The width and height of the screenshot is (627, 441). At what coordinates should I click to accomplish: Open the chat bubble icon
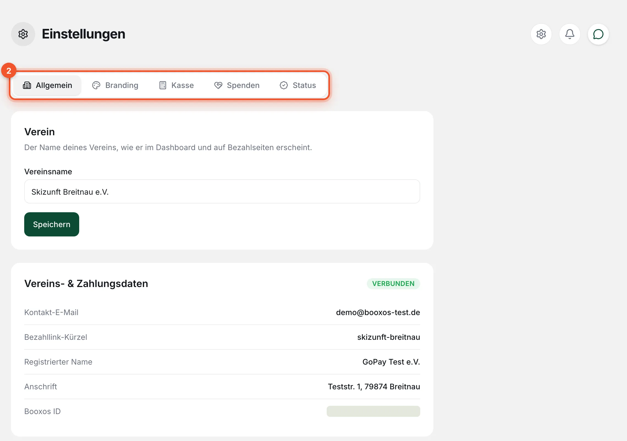point(598,34)
